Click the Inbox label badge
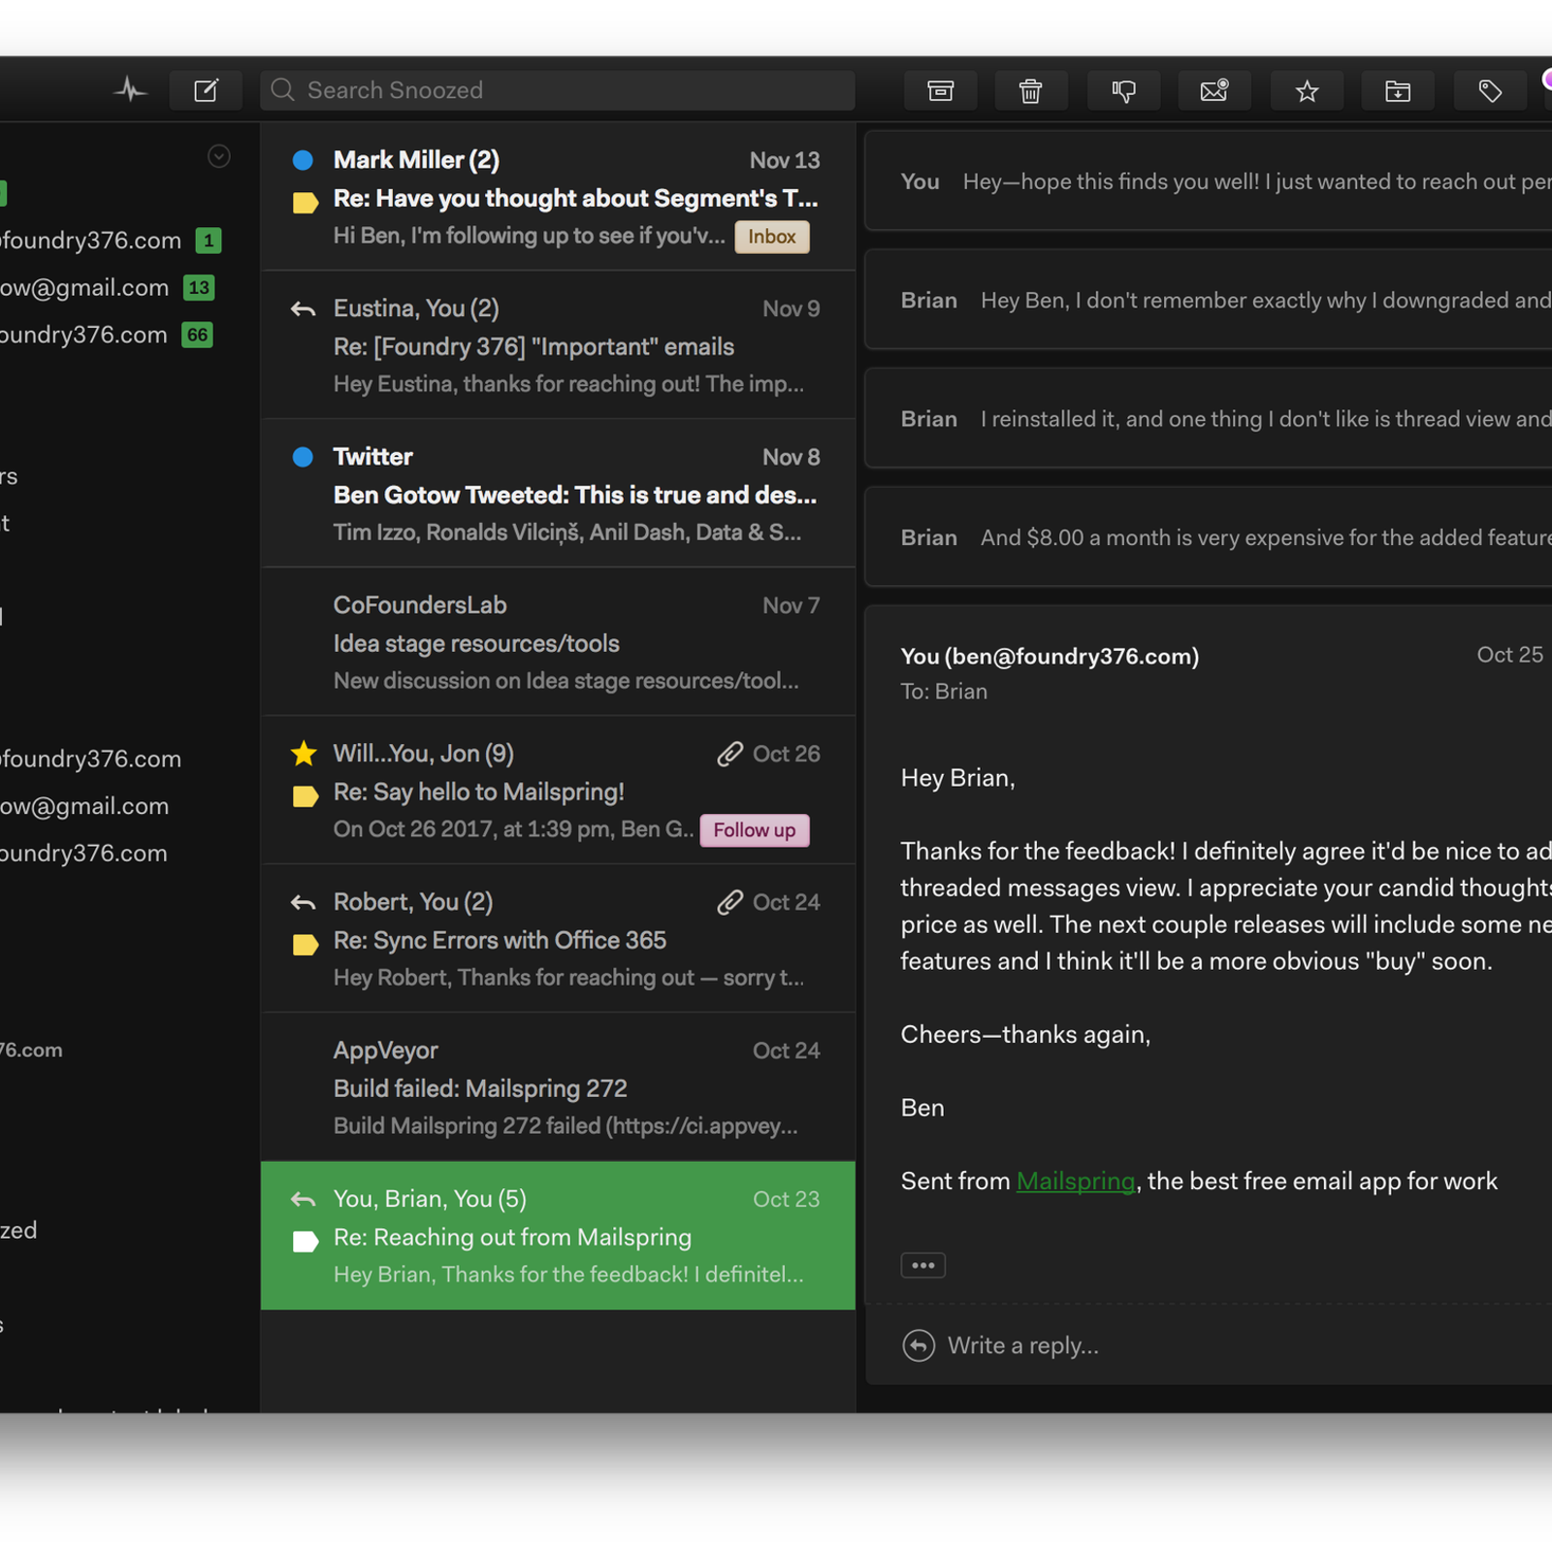Viewport: 1552px width, 1552px height. pyautogui.click(x=772, y=237)
